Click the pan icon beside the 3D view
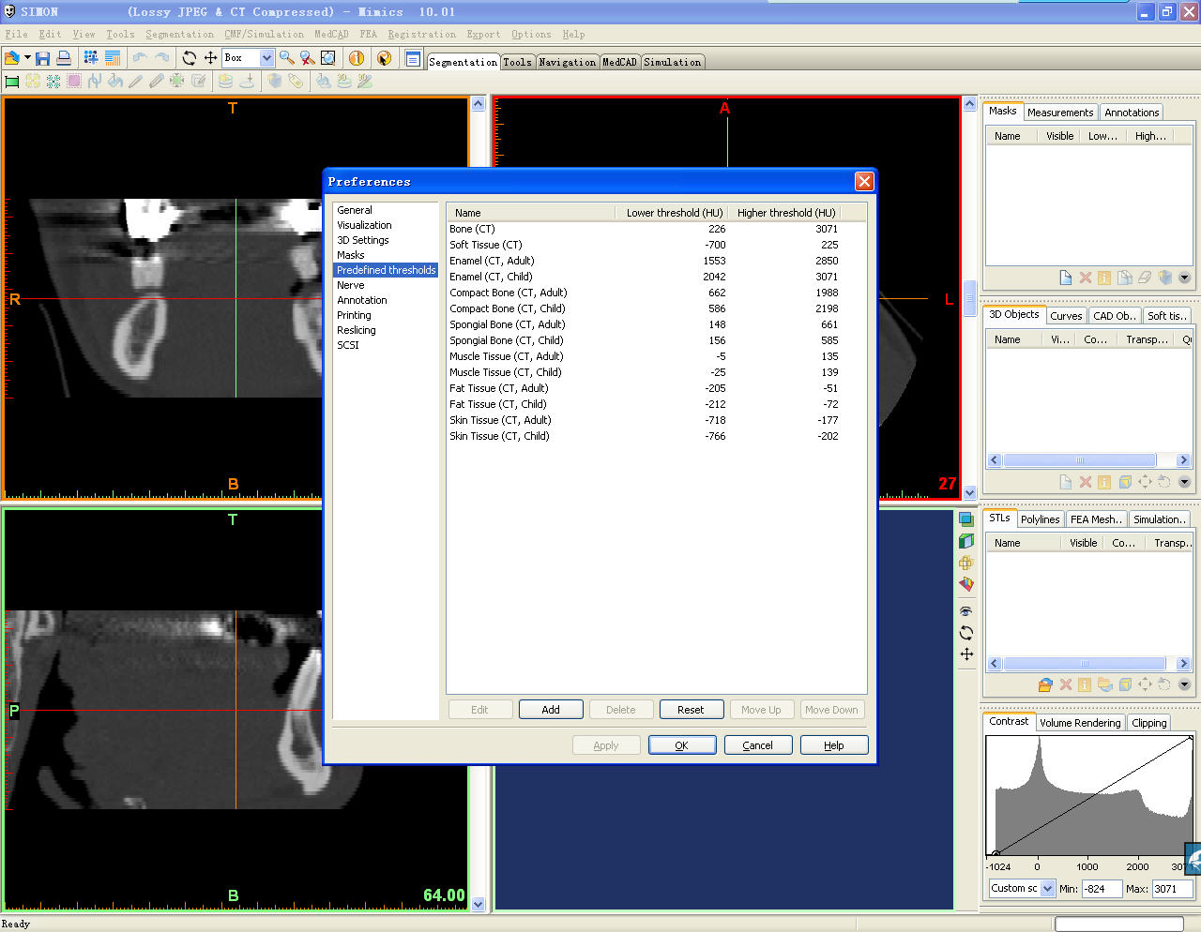Screen dimensions: 1201x932 (966, 654)
